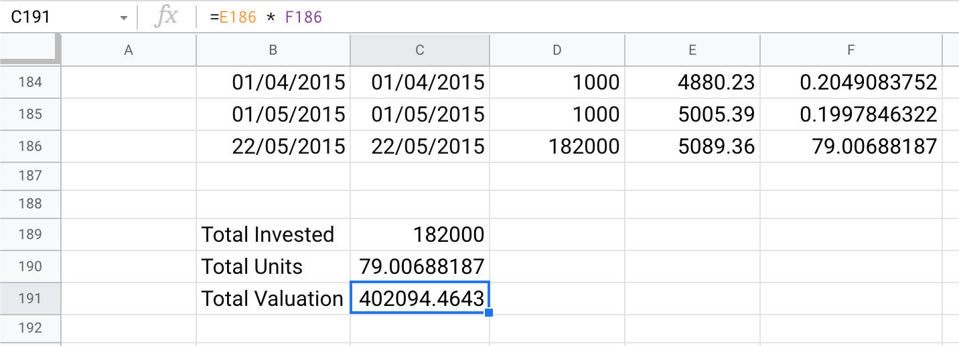Viewport: 959px width, 346px height.
Task: Click cell C185 with 01/05/2015
Action: (420, 114)
